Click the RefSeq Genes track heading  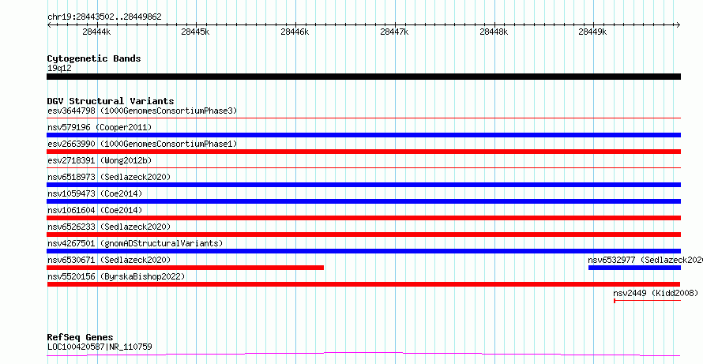coord(81,337)
